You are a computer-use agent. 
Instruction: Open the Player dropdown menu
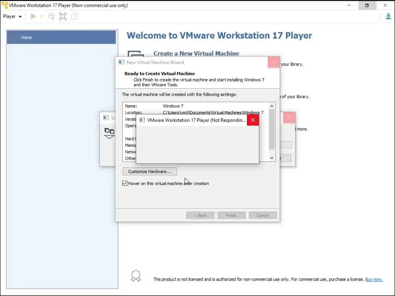[12, 16]
